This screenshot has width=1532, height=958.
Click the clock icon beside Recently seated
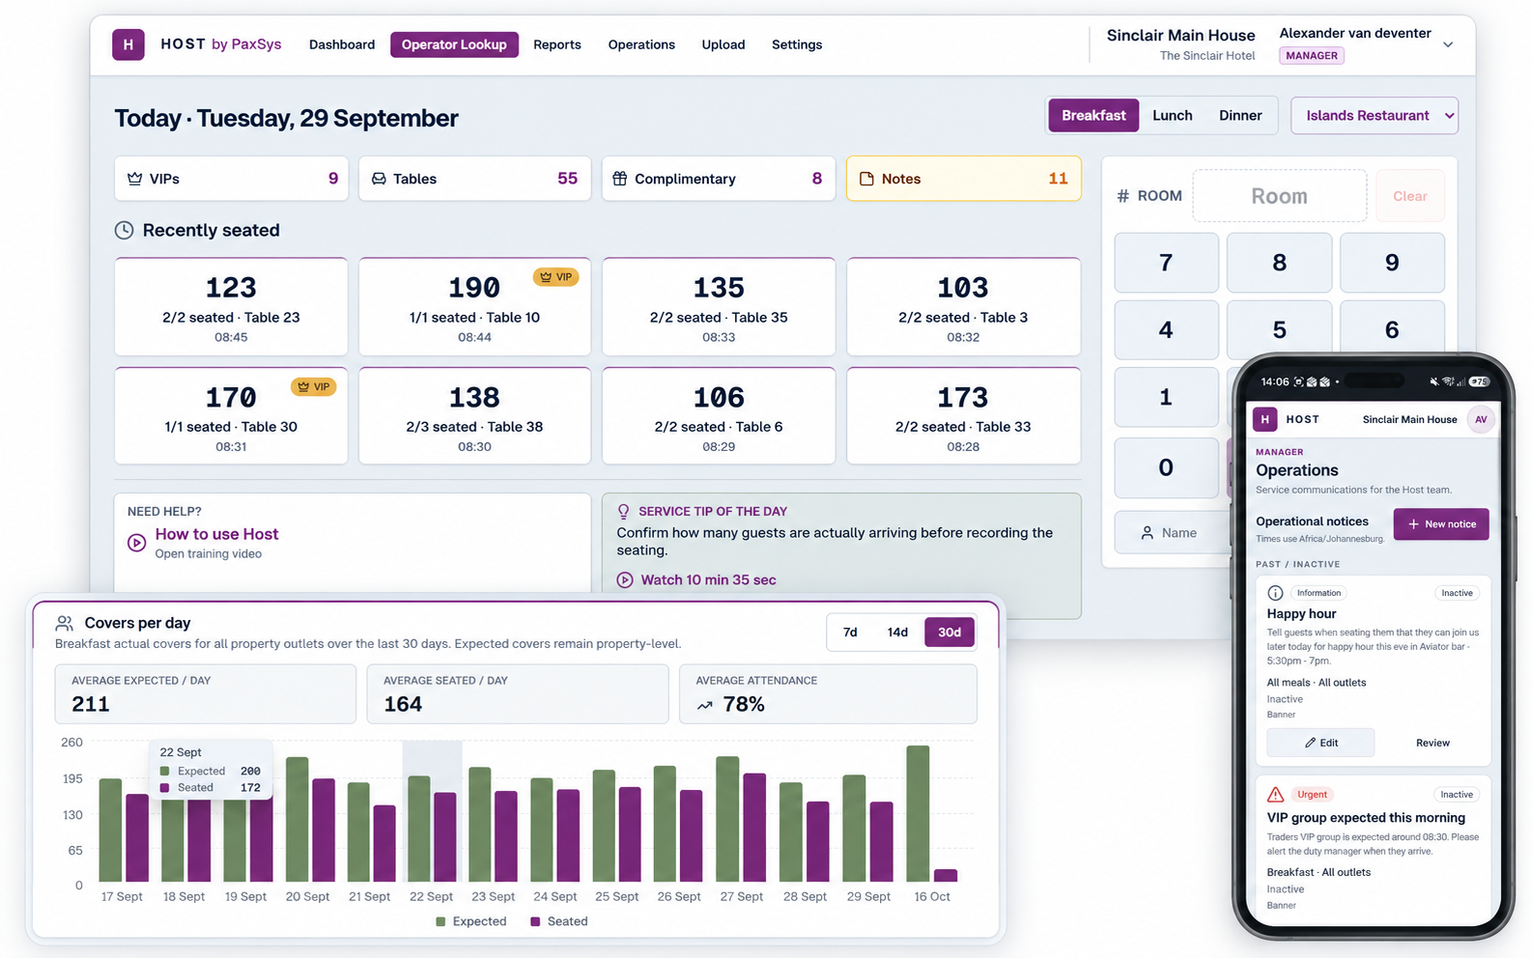coord(125,230)
